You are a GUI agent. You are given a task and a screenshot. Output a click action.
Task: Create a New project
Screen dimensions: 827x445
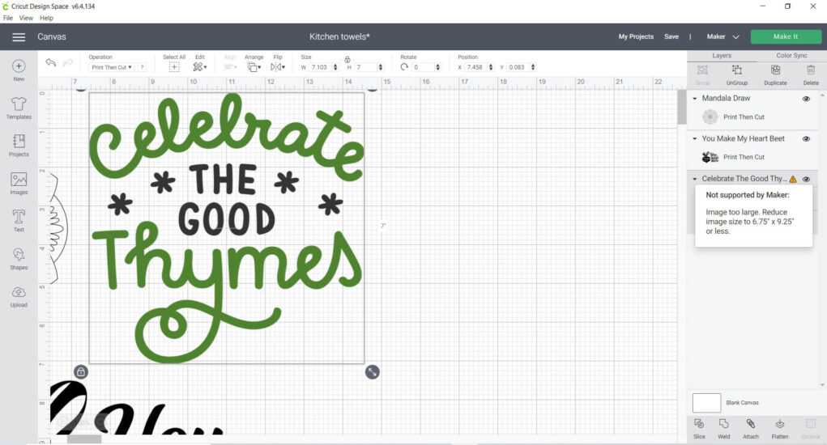(x=19, y=70)
